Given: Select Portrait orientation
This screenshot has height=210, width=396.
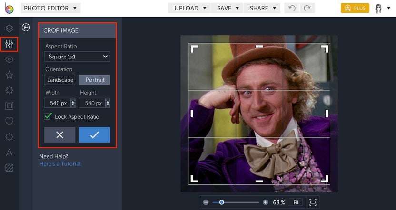Looking at the screenshot, I should 94,80.
